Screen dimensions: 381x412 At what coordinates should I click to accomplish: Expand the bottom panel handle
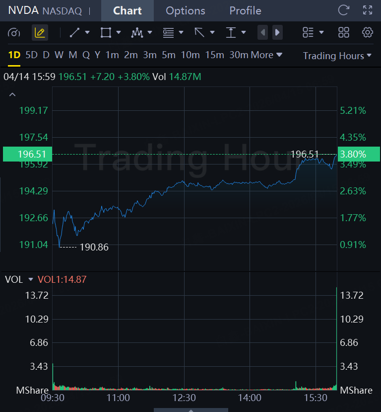pyautogui.click(x=191, y=410)
